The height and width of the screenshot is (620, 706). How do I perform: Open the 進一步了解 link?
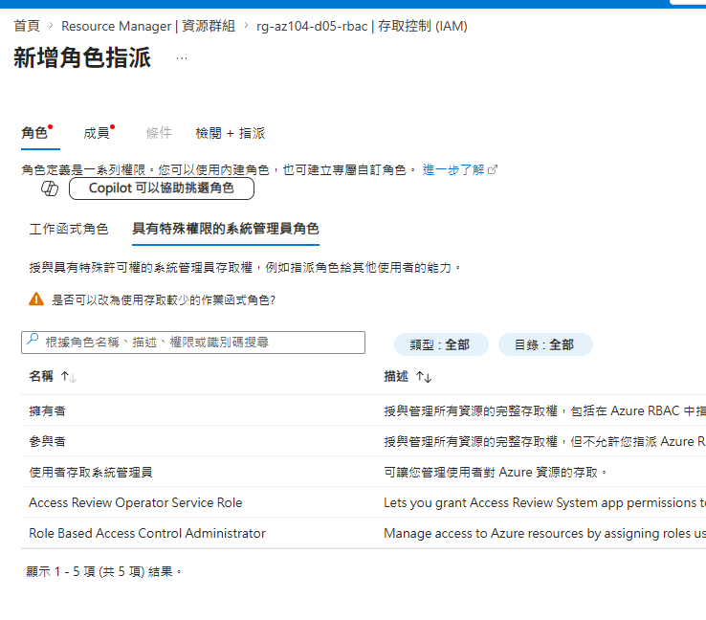[x=453, y=169]
